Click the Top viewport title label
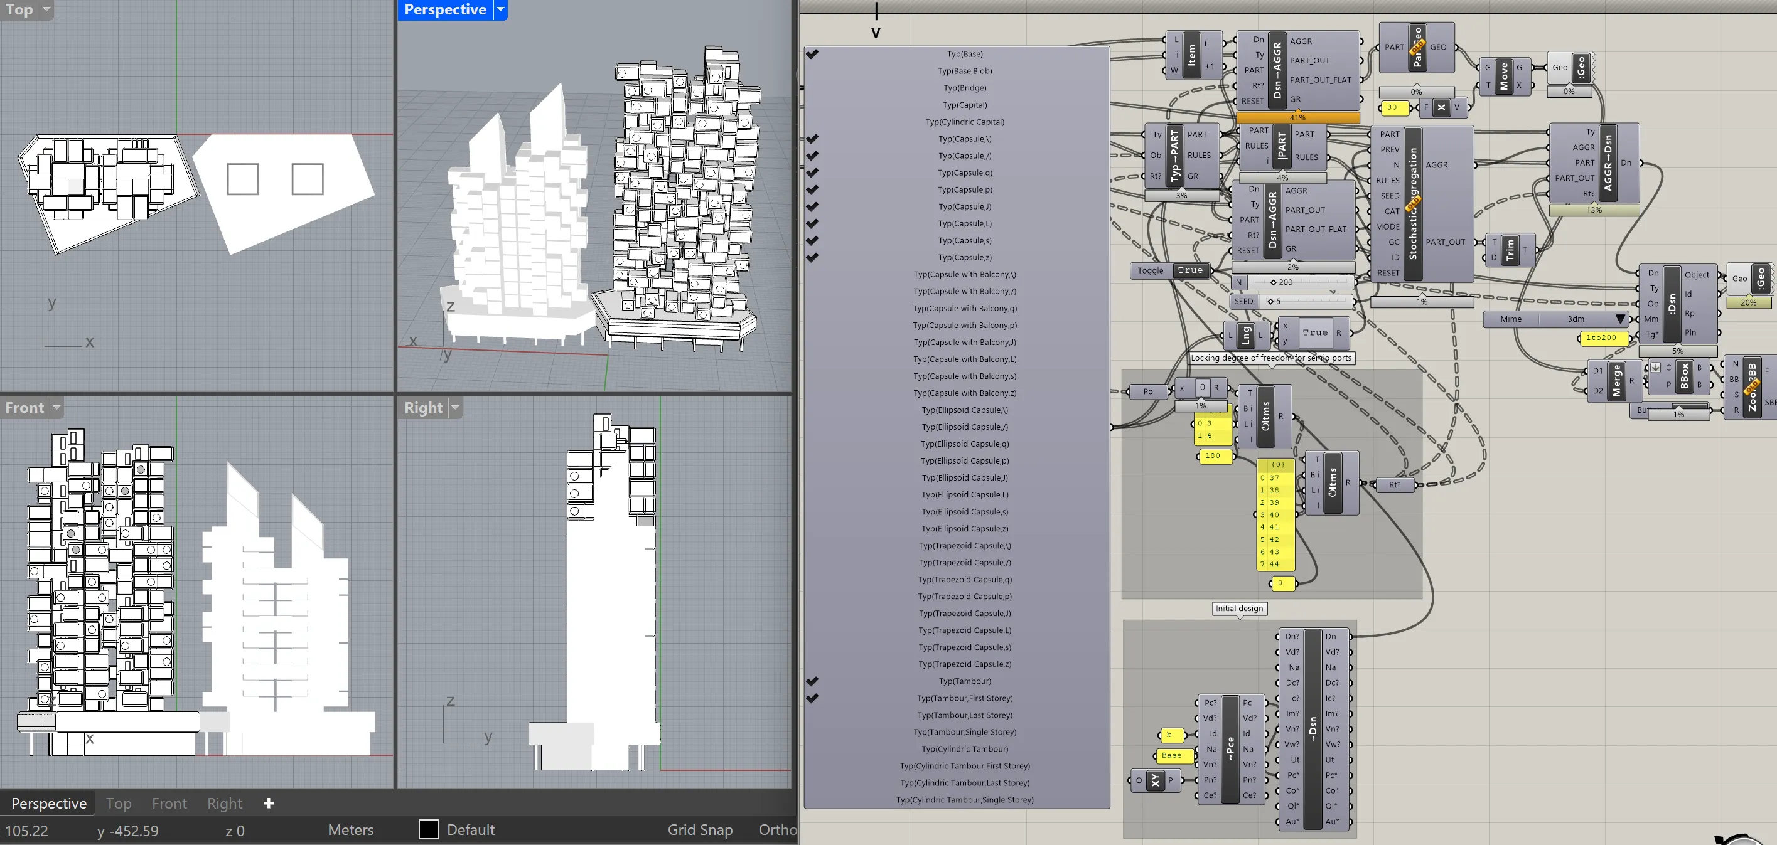 (x=19, y=9)
